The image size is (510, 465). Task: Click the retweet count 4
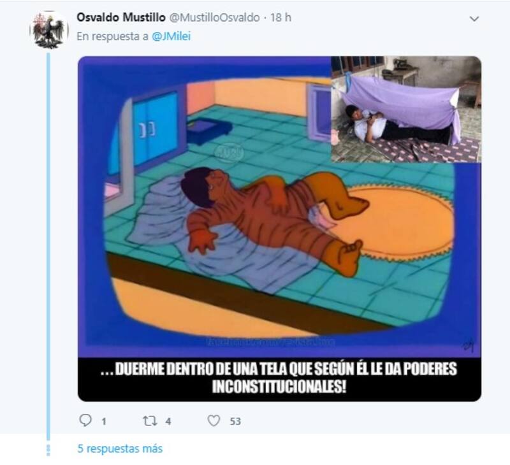[168, 422]
